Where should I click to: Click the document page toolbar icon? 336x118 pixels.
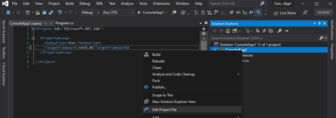[203, 12]
